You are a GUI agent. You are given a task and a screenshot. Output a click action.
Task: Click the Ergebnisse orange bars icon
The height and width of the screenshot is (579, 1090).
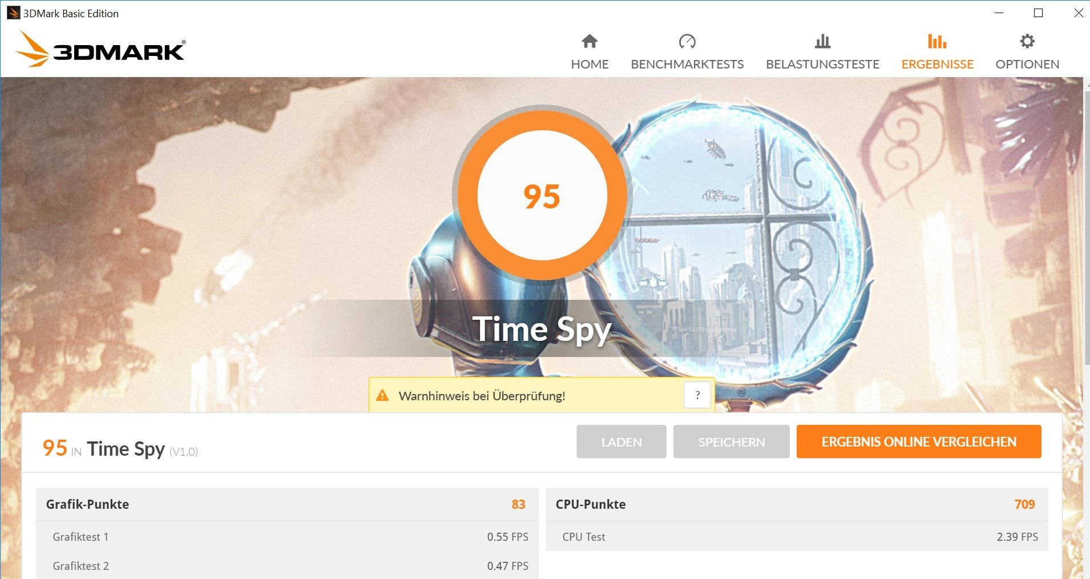click(937, 41)
